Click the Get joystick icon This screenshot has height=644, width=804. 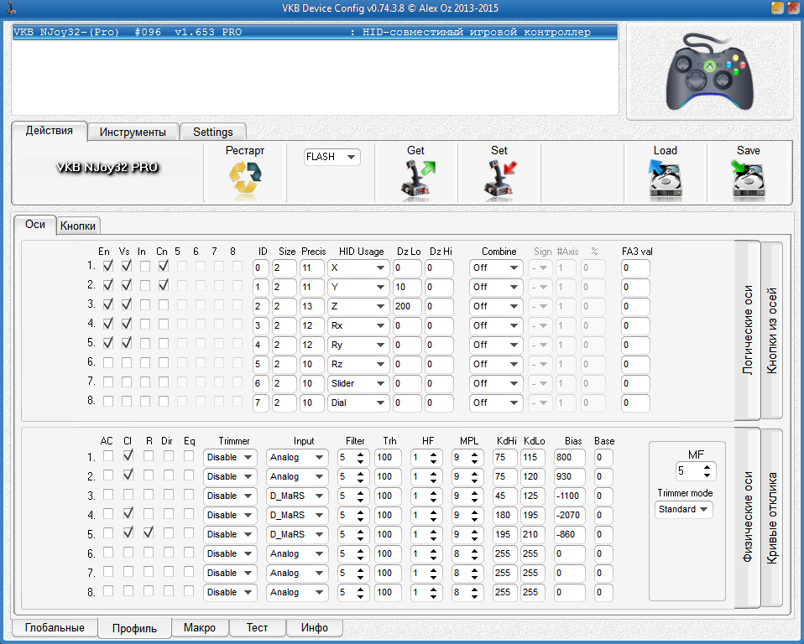pyautogui.click(x=417, y=179)
